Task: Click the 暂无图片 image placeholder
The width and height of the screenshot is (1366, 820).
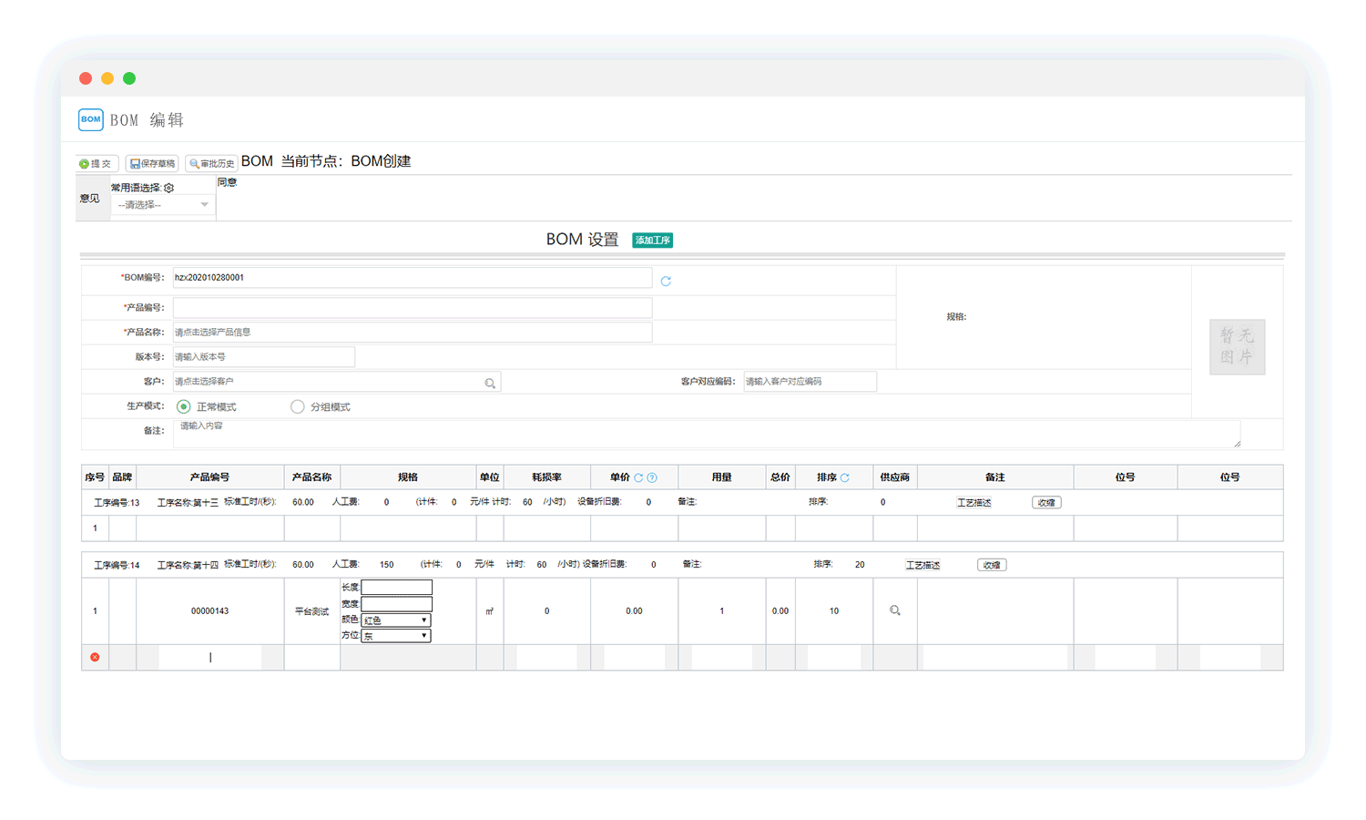Action: pyautogui.click(x=1237, y=347)
